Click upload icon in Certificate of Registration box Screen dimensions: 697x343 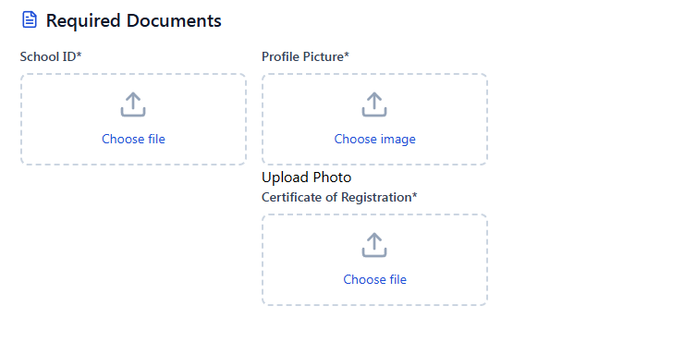pyautogui.click(x=374, y=245)
